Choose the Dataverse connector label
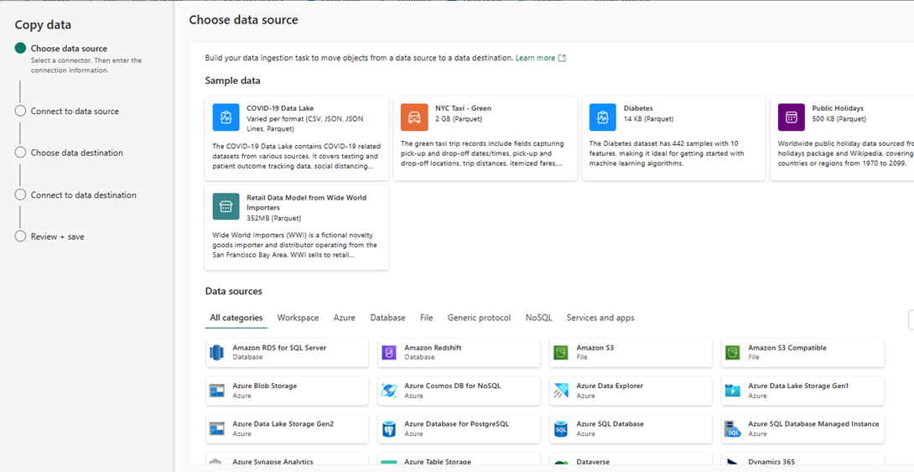Viewport: 914px width, 472px height. pos(593,462)
